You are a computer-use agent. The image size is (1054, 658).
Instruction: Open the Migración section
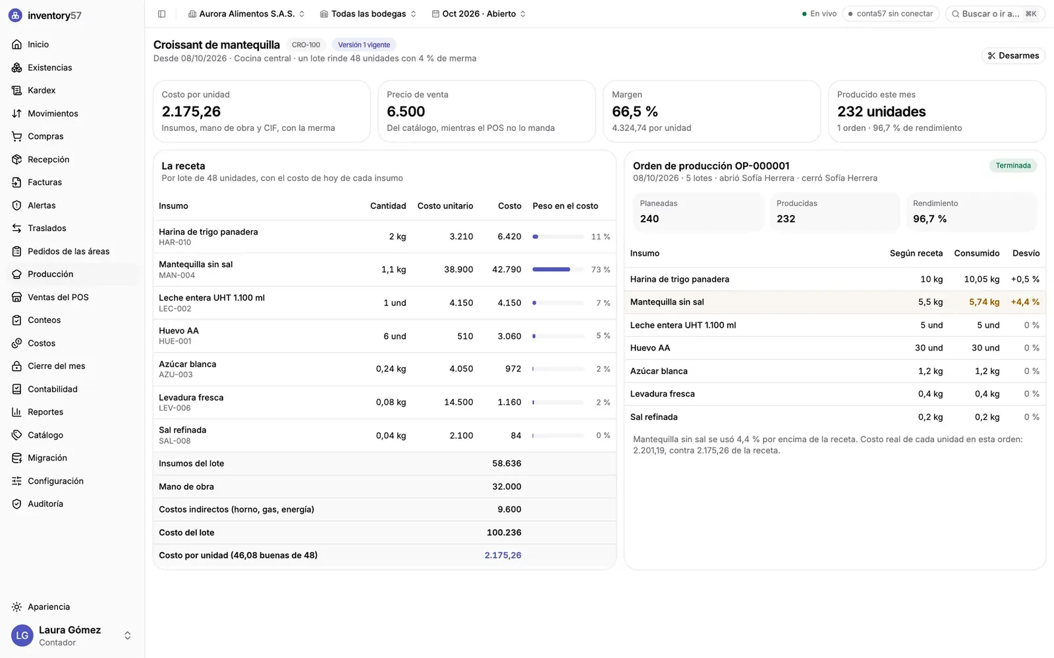click(72, 458)
